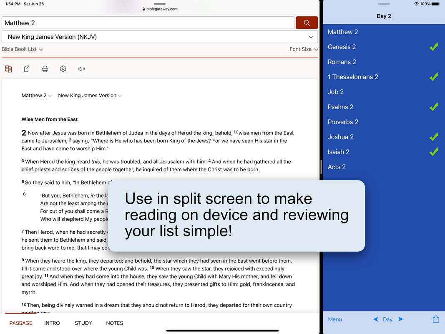Click the Matthew 2 search input field
The height and width of the screenshot is (334, 445).
click(148, 23)
